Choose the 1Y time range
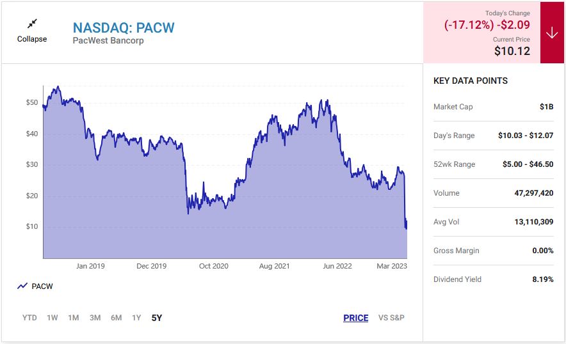 pyautogui.click(x=136, y=318)
